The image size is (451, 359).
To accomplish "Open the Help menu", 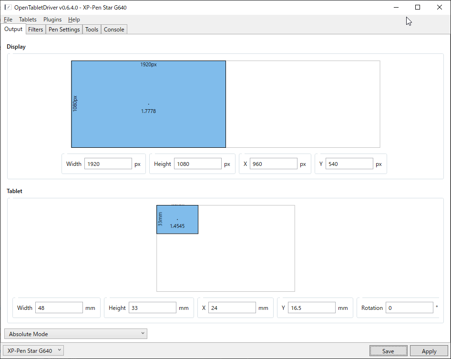I will [74, 20].
